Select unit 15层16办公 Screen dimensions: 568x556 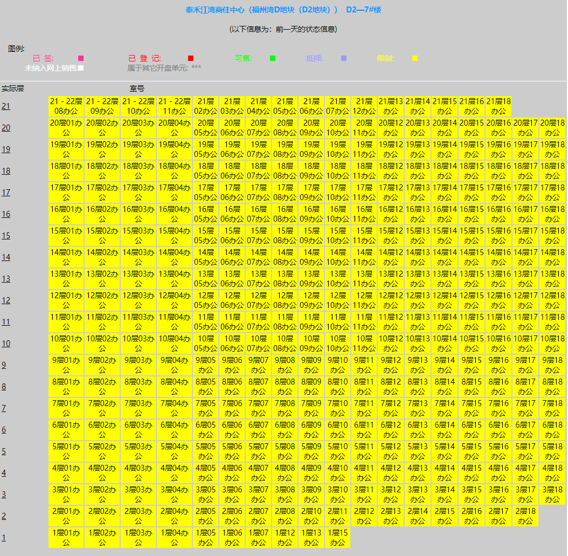pos(498,236)
